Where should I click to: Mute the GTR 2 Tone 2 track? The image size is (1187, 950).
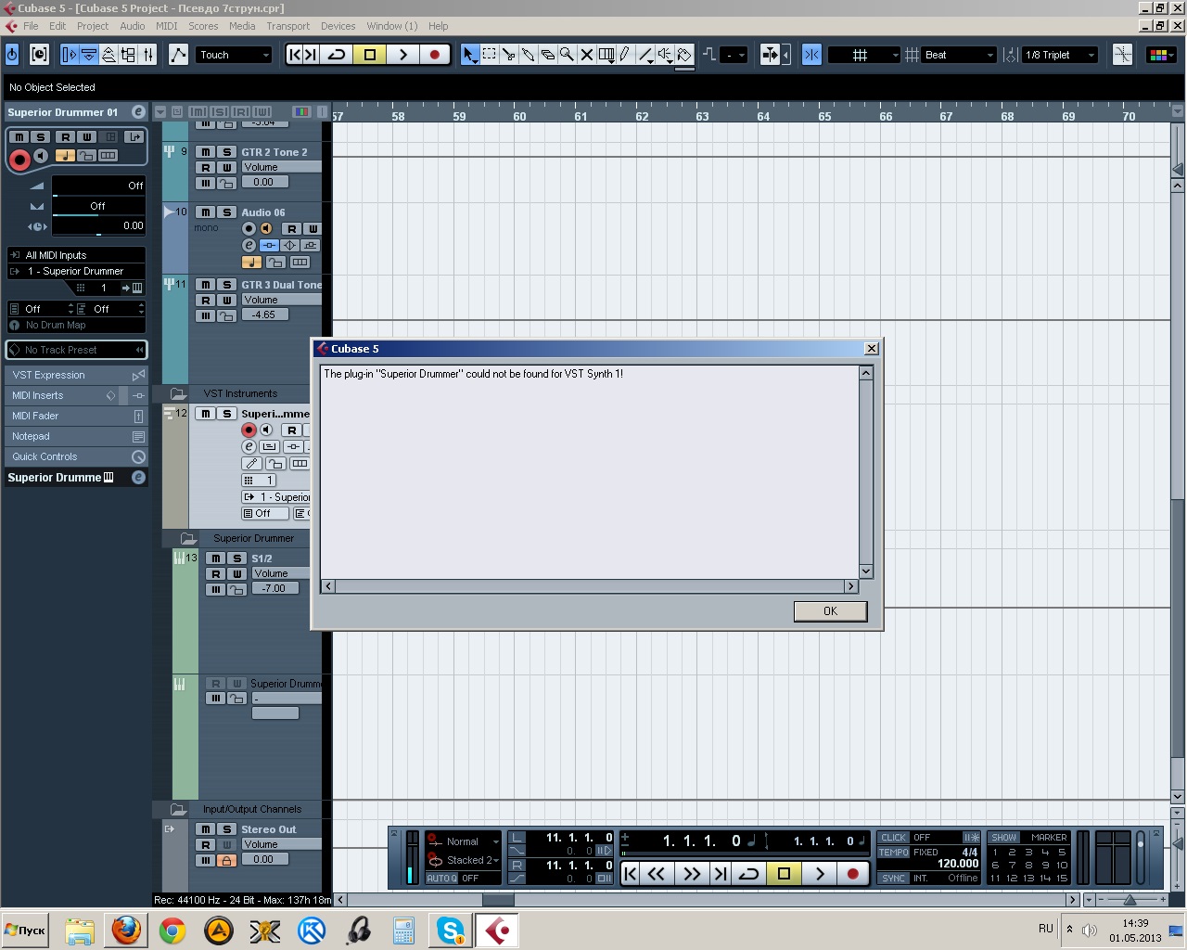coord(205,152)
